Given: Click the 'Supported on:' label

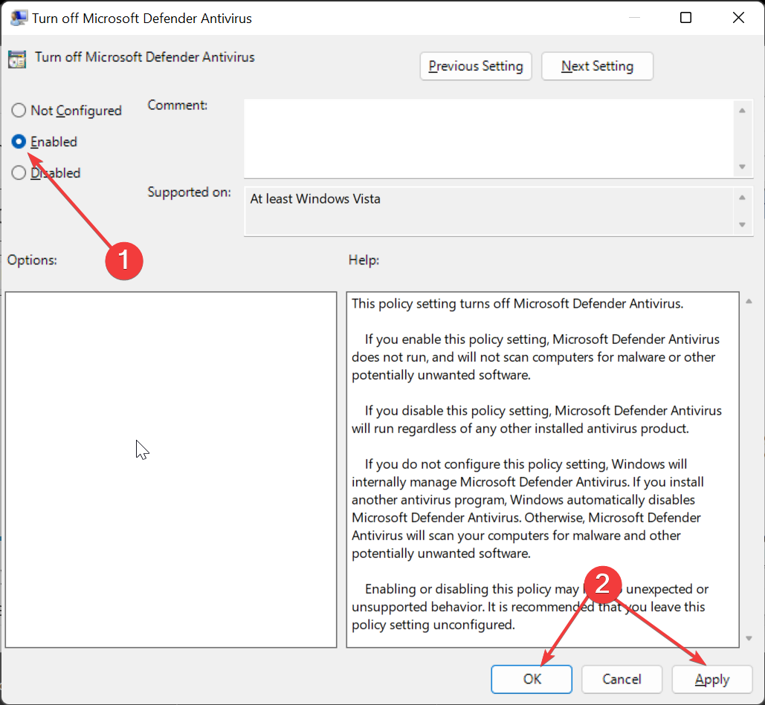Looking at the screenshot, I should pyautogui.click(x=190, y=192).
